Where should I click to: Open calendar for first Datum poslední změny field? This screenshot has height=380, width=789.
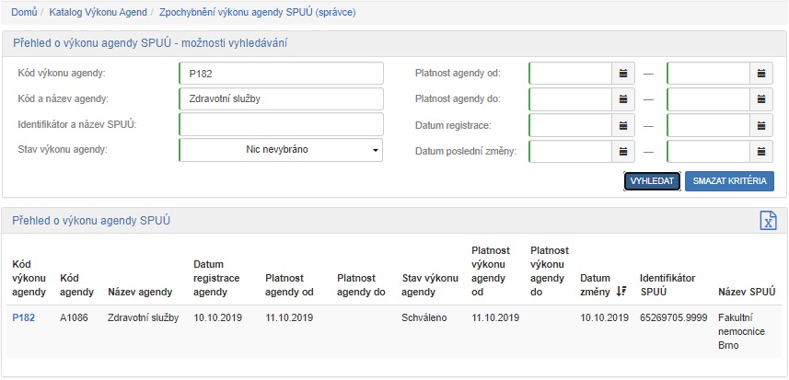pyautogui.click(x=623, y=151)
